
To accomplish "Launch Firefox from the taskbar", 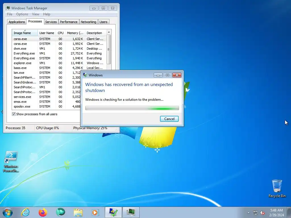I will pyautogui.click(x=43, y=212).
